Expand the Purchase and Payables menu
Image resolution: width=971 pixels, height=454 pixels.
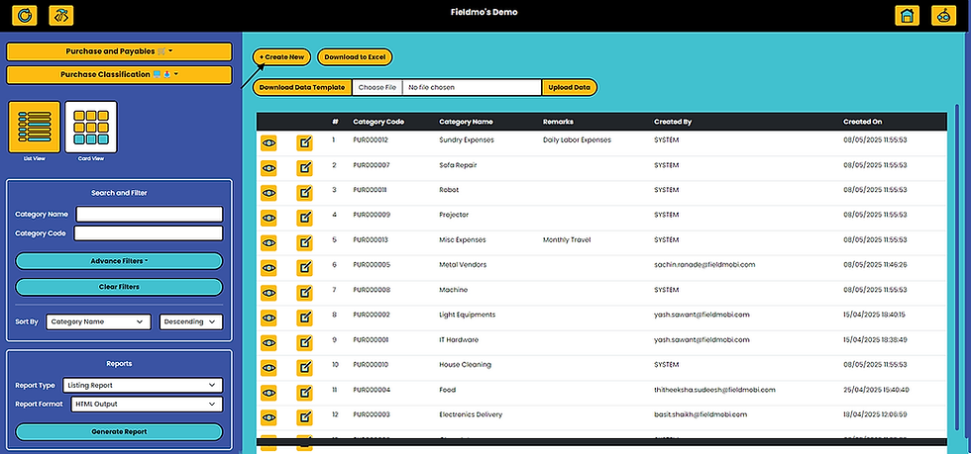click(x=119, y=51)
